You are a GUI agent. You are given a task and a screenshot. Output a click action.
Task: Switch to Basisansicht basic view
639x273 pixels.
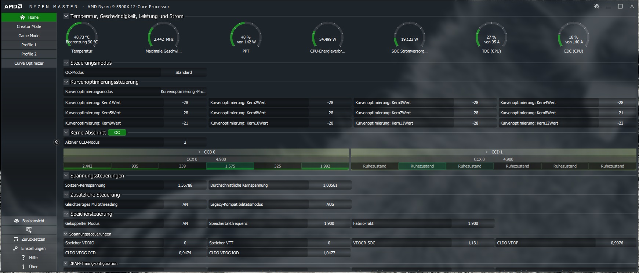[x=29, y=221]
